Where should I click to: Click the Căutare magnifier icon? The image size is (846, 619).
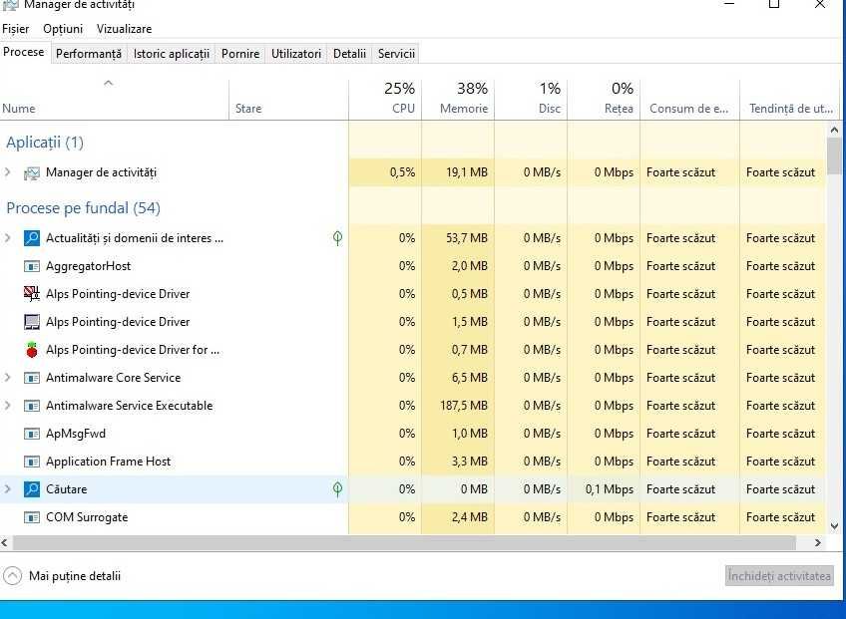point(31,489)
